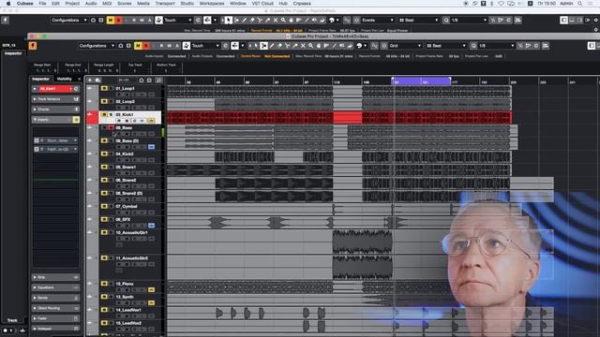Open Configurations dropdown in front window
This screenshot has width=600, height=337.
coord(97,46)
